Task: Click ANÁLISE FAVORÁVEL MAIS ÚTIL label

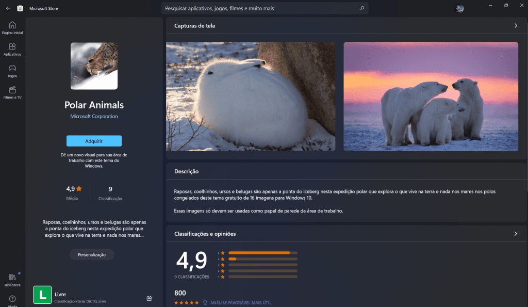Action: 240,303
